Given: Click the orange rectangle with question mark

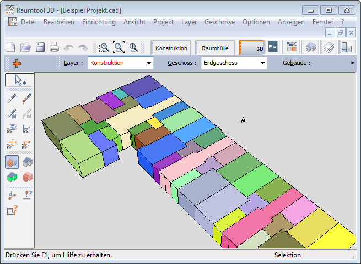Looking at the screenshot, I should [x=12, y=210].
